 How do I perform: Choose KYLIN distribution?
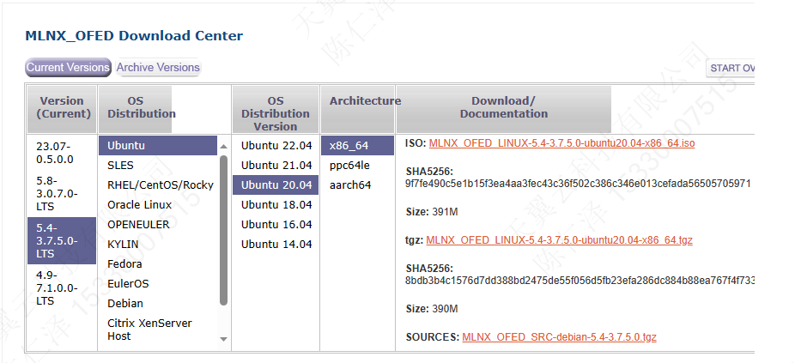pyautogui.click(x=158, y=245)
